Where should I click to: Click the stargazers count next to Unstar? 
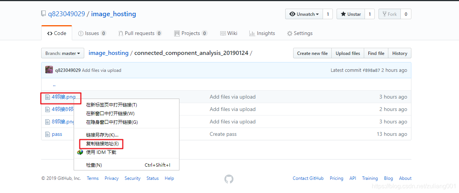point(369,14)
